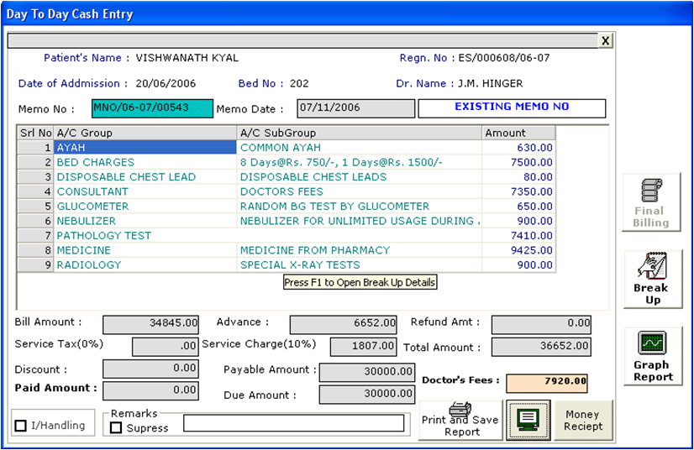The height and width of the screenshot is (450, 694).
Task: Click Print and Save Report printer button
Action: coord(460,420)
